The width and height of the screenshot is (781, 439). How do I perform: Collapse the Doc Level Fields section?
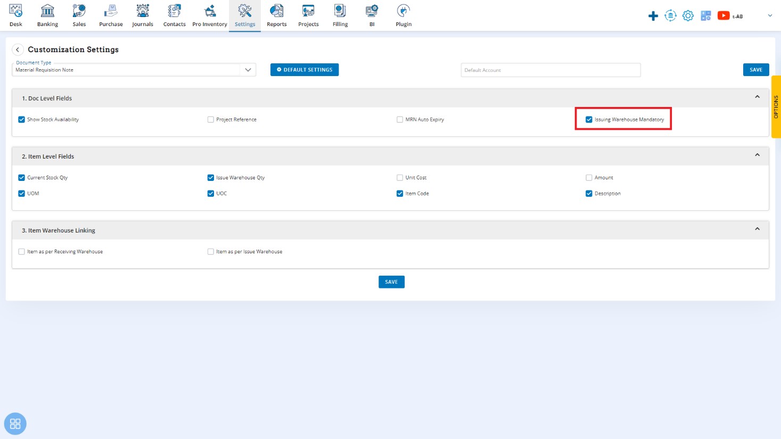[x=757, y=97]
